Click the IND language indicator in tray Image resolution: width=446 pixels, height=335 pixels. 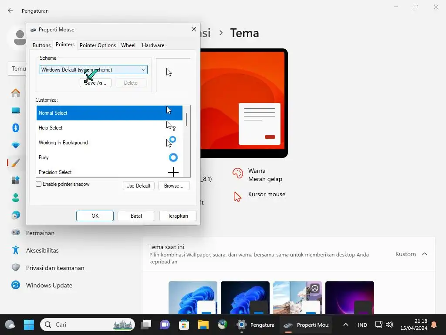[x=362, y=325]
